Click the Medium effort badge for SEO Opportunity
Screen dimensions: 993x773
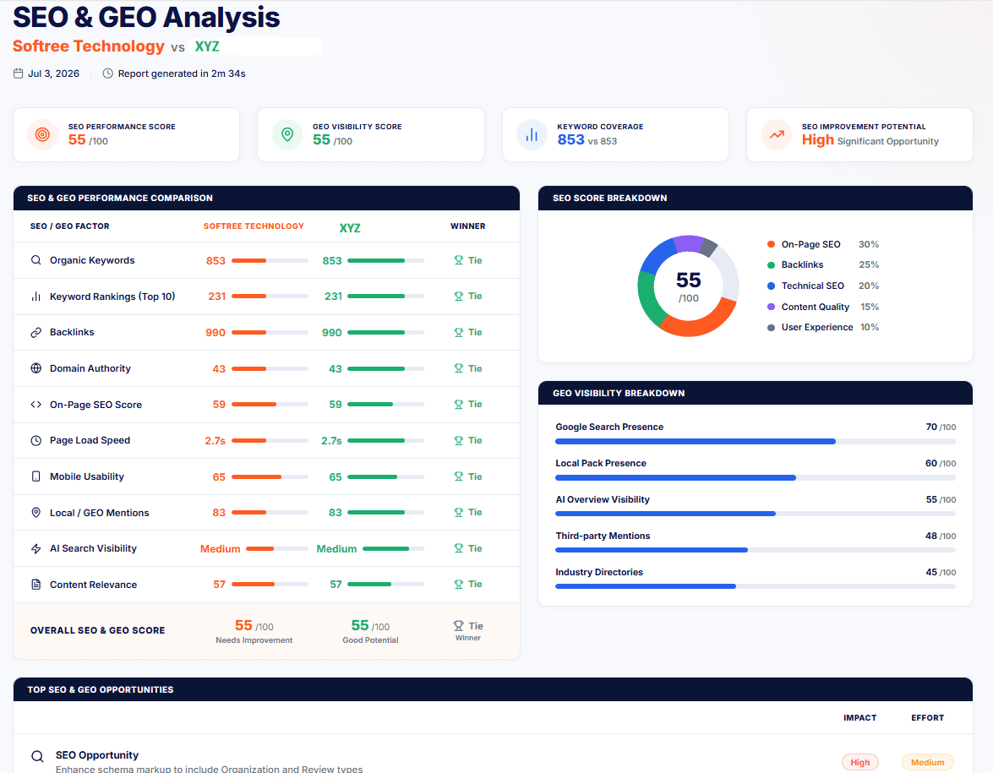pos(927,762)
